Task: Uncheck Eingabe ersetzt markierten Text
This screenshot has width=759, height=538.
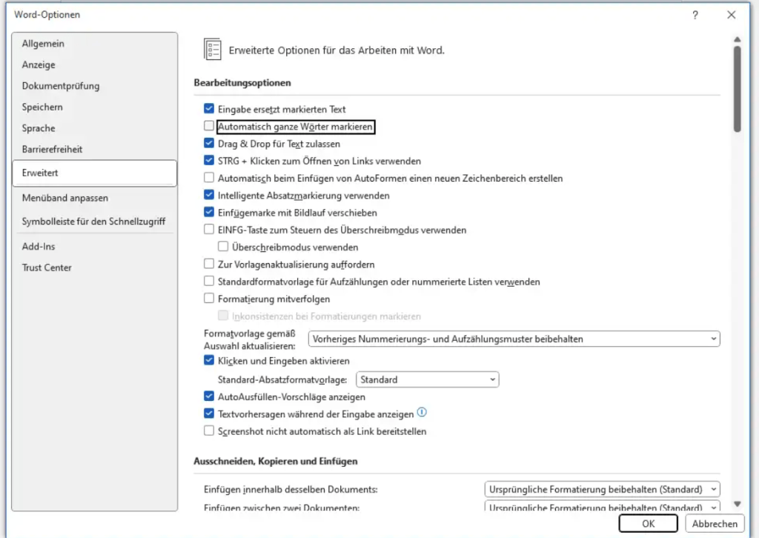Action: click(209, 109)
